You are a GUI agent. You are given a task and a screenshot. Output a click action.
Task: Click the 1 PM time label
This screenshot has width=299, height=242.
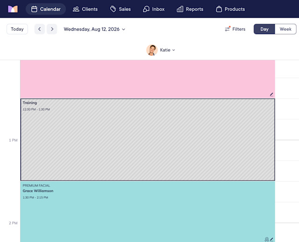pos(13,140)
